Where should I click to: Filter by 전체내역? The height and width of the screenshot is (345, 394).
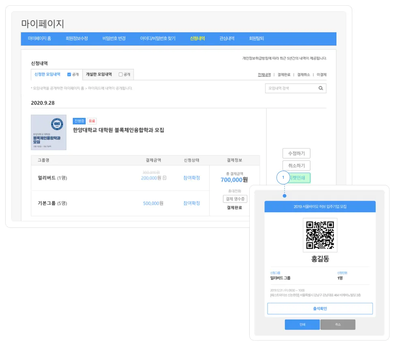(264, 75)
